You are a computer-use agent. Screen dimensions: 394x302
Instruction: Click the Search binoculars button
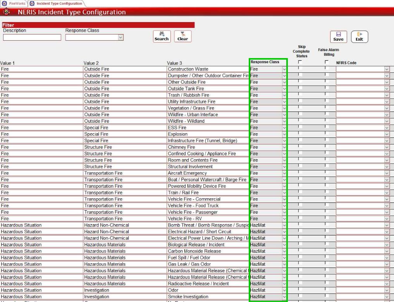[162, 36]
